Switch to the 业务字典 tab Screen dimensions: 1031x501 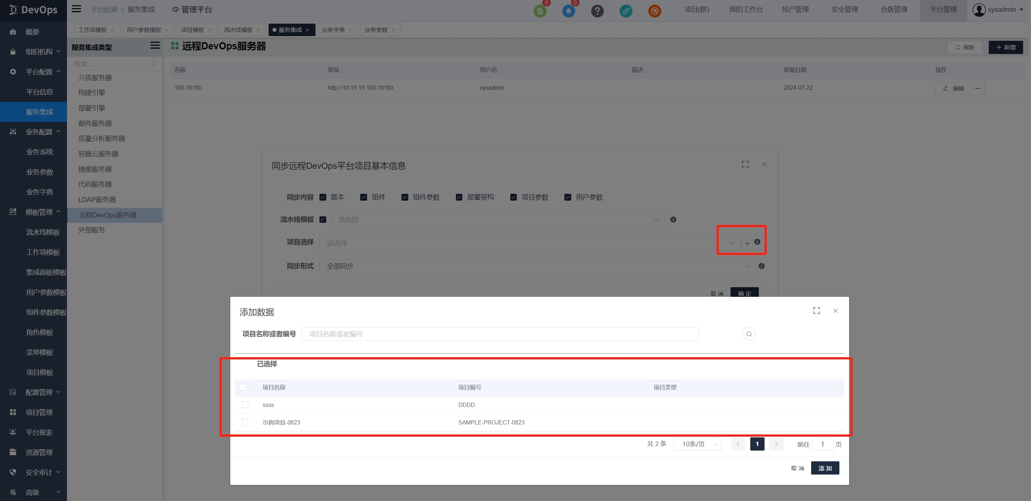[x=333, y=30]
